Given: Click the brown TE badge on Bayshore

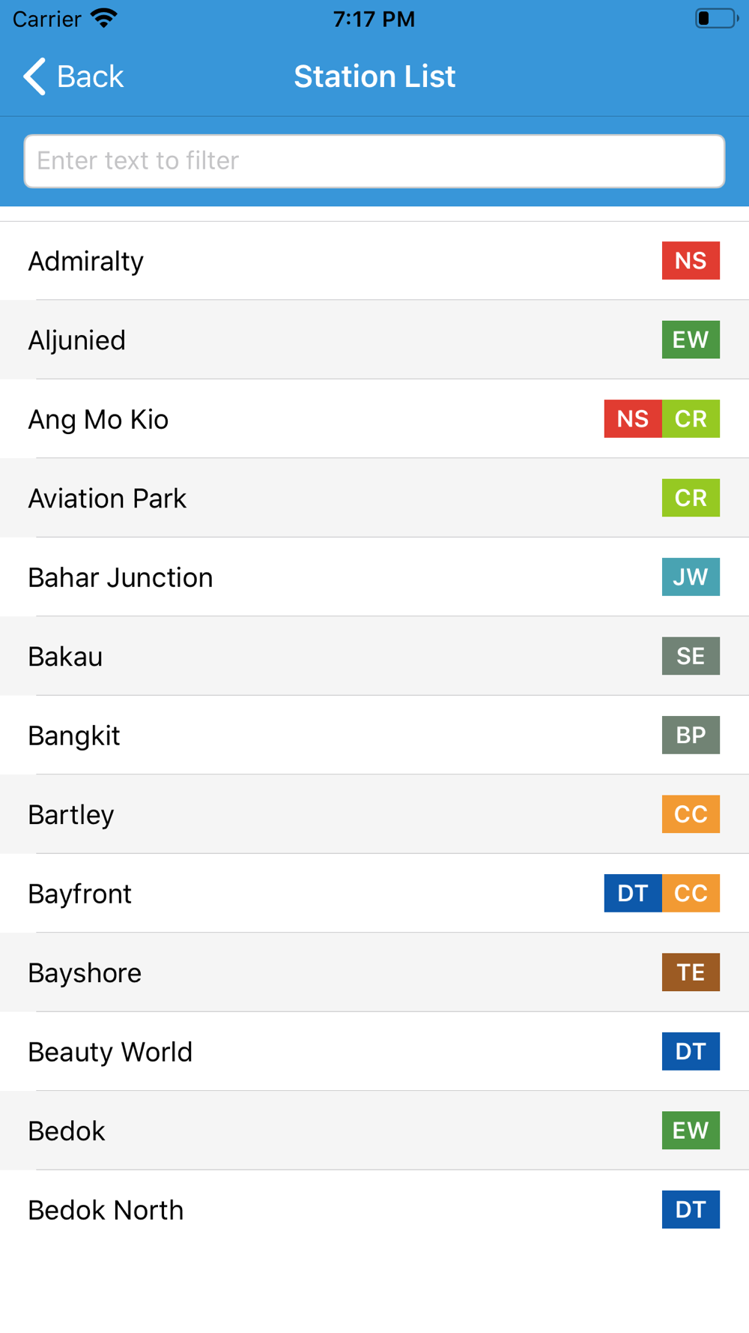Looking at the screenshot, I should click(691, 972).
